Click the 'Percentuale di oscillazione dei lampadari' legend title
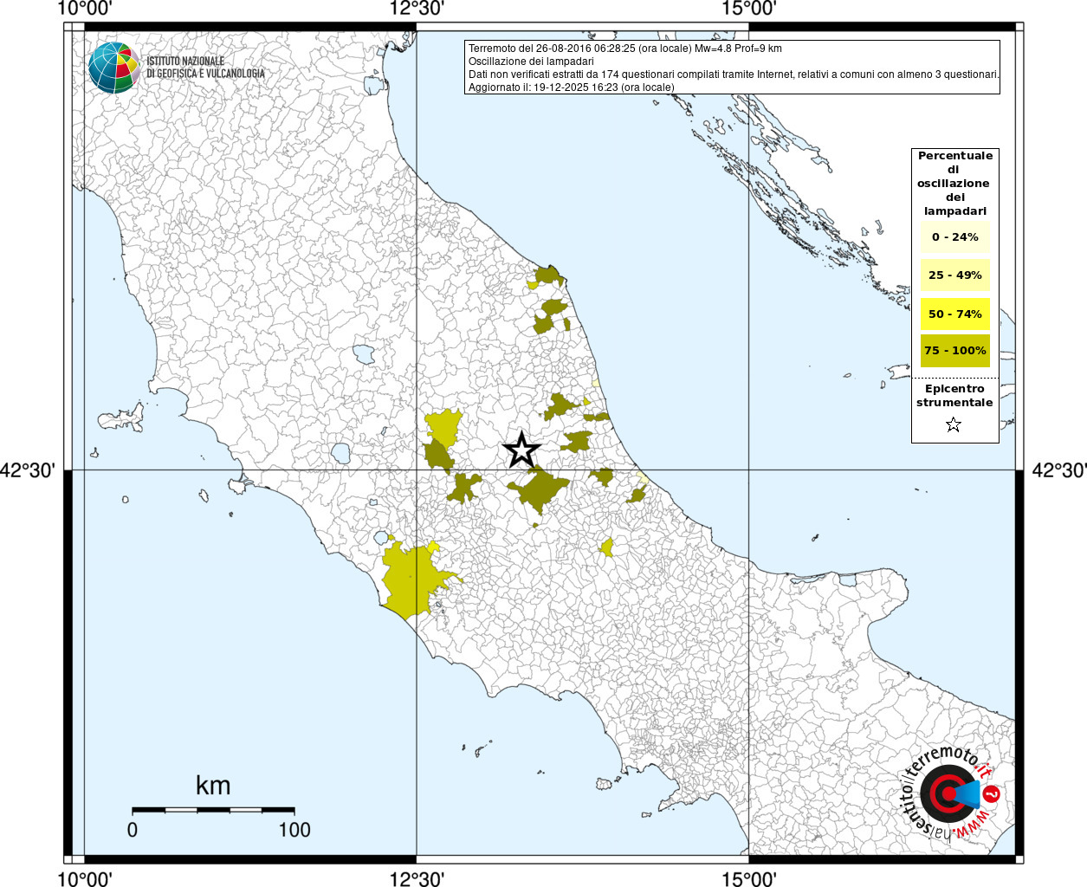The height and width of the screenshot is (887, 1087). point(954,184)
